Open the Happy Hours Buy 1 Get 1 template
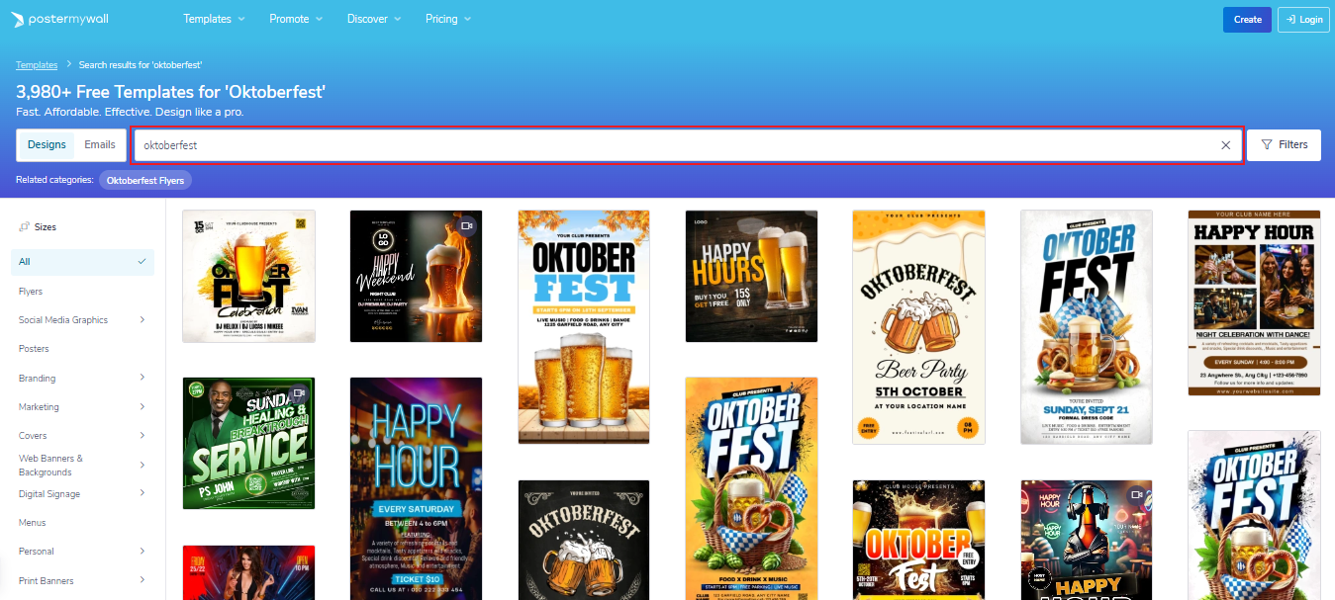 pyautogui.click(x=751, y=276)
